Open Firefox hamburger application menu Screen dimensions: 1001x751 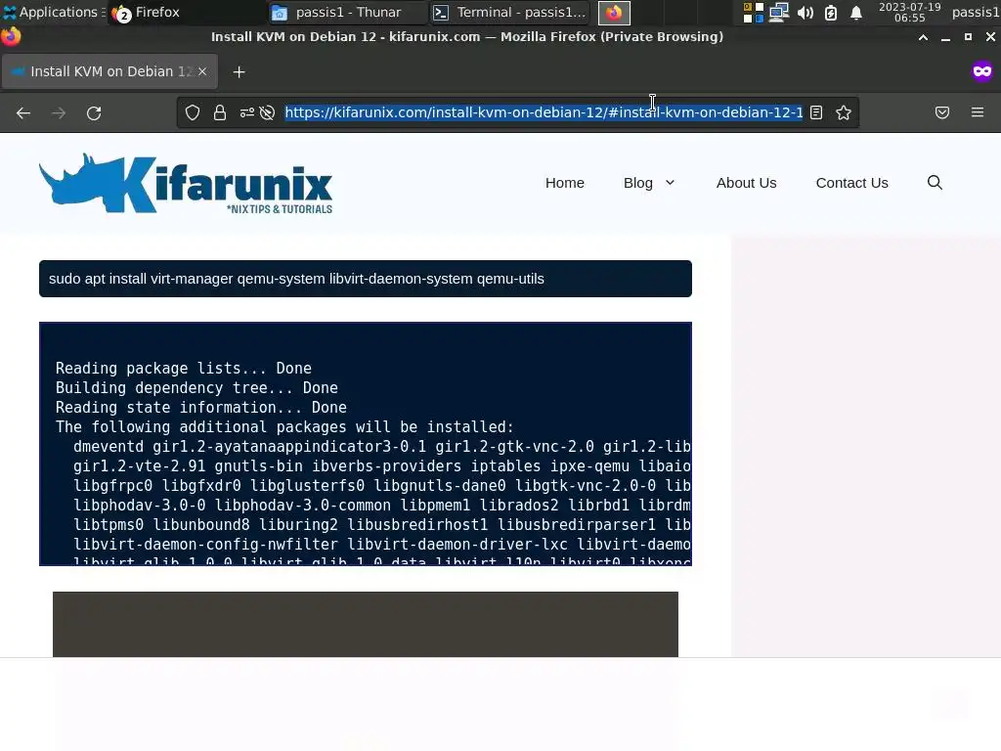pyautogui.click(x=978, y=113)
